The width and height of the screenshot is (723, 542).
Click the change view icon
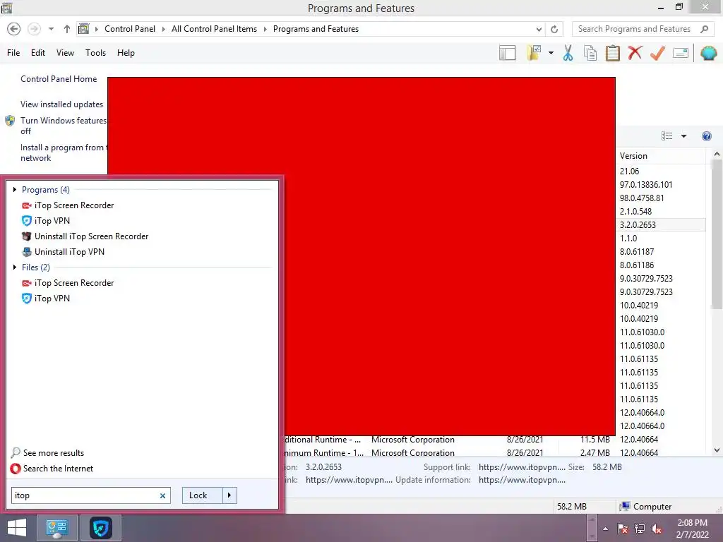(x=667, y=136)
